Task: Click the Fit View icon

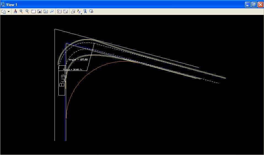Action: [39, 12]
